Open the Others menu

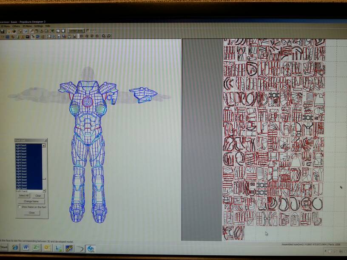[x=16, y=26]
